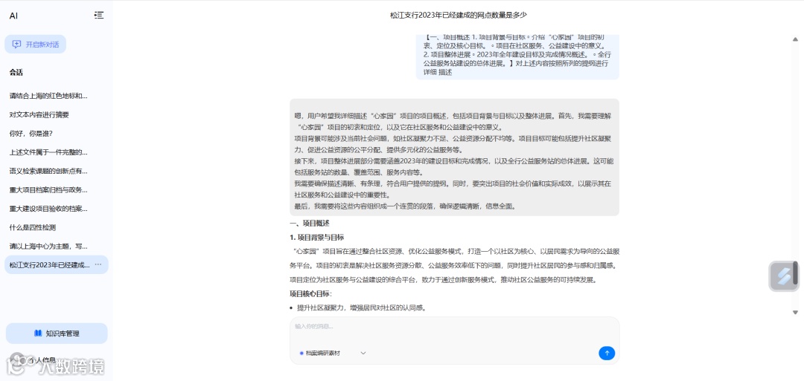Click the dropdown chevron beside 档案编研素材
This screenshot has height=381, width=804.
(x=363, y=353)
